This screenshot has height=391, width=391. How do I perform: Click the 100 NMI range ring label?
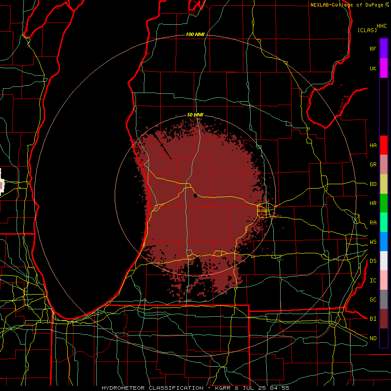(195, 34)
